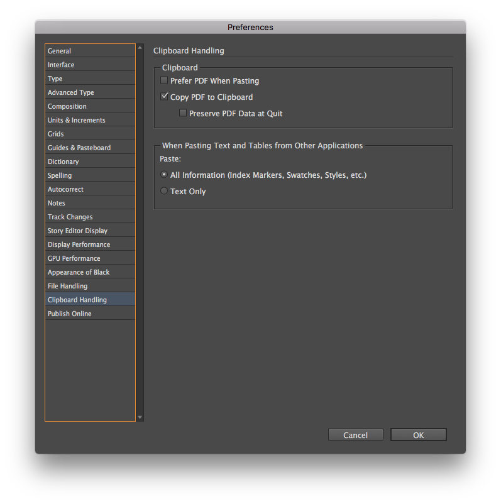
Task: Select Display Performance category
Action: [90, 244]
